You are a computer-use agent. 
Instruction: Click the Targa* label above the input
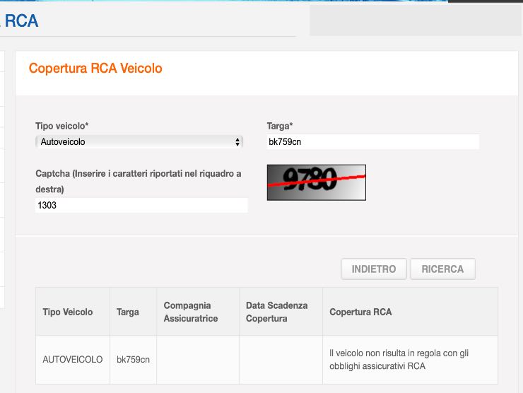280,126
